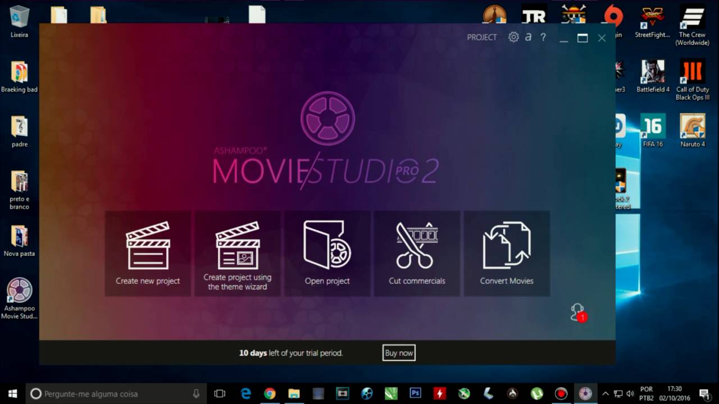
Task: Open the Action Center notifications icon
Action: coord(704,393)
